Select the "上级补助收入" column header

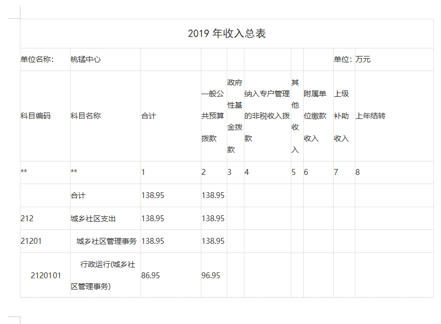tap(341, 116)
